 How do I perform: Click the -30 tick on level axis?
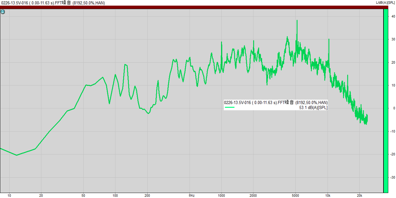393,177
